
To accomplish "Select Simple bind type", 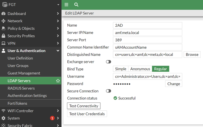I will [x=121, y=69].
